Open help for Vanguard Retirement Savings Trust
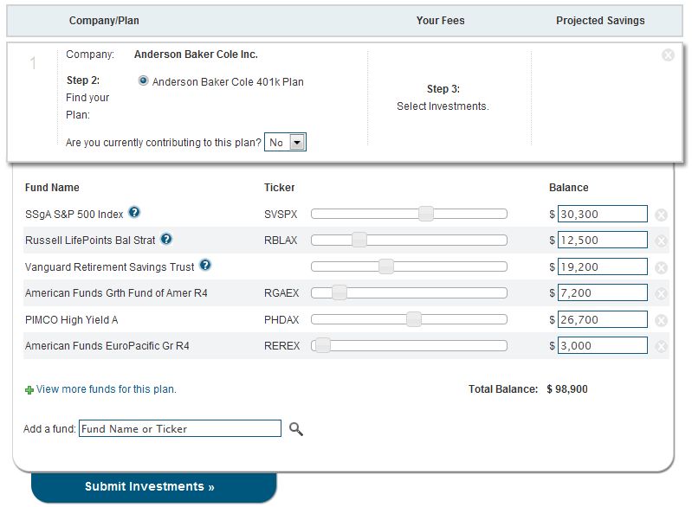Screen dimensions: 692x507 (205, 265)
